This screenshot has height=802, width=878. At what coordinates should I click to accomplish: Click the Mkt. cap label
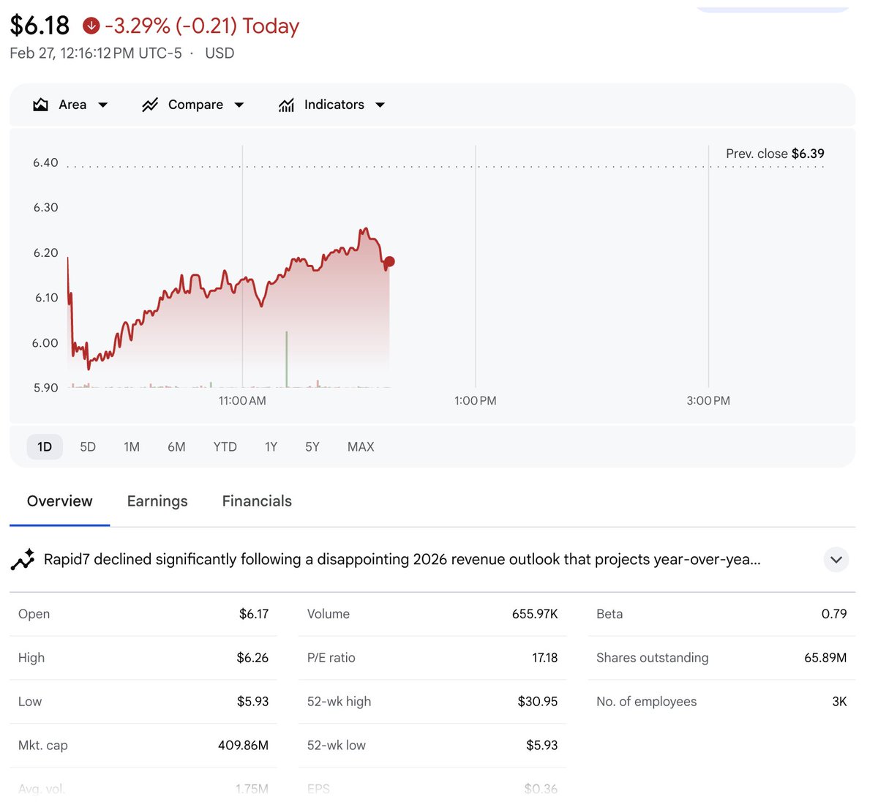[43, 746]
